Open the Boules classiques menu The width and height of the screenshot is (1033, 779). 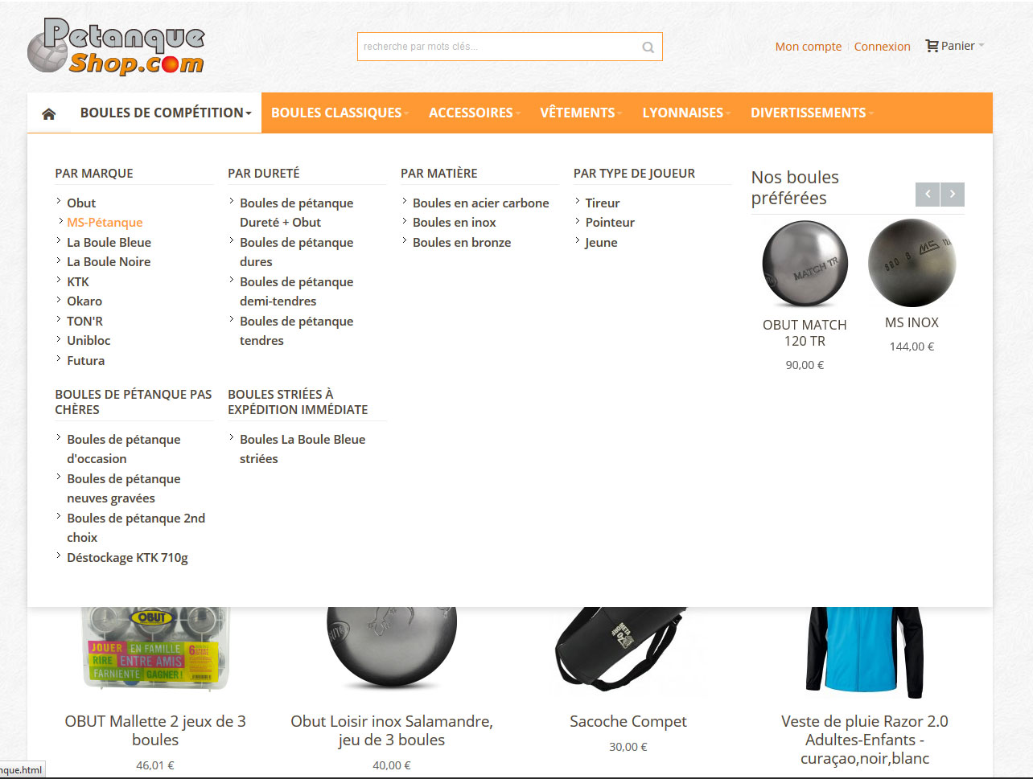(340, 113)
